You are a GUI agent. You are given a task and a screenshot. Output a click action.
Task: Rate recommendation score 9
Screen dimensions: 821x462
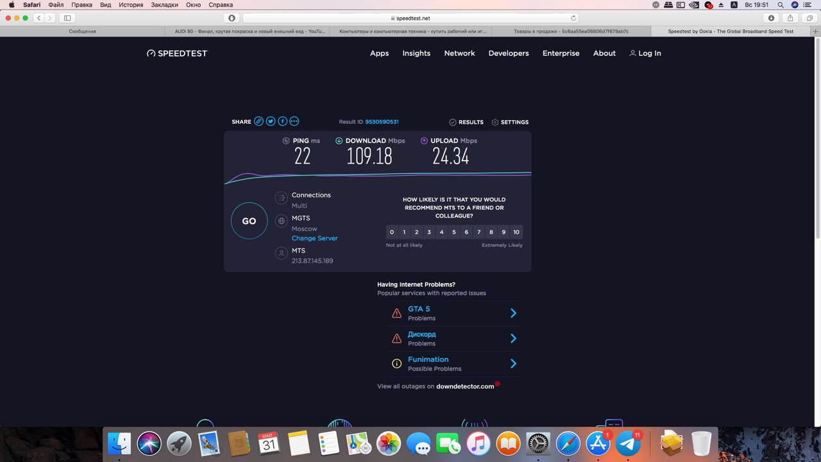[x=504, y=232]
